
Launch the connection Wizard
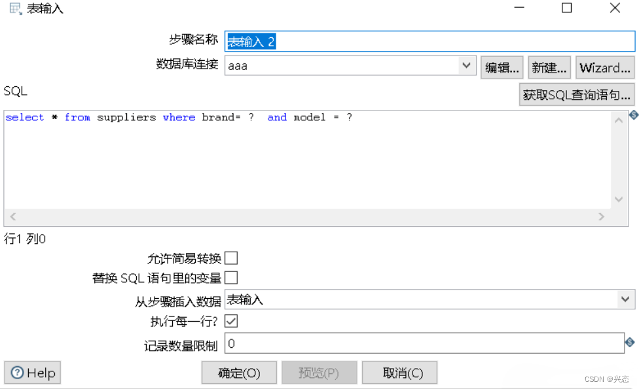604,67
